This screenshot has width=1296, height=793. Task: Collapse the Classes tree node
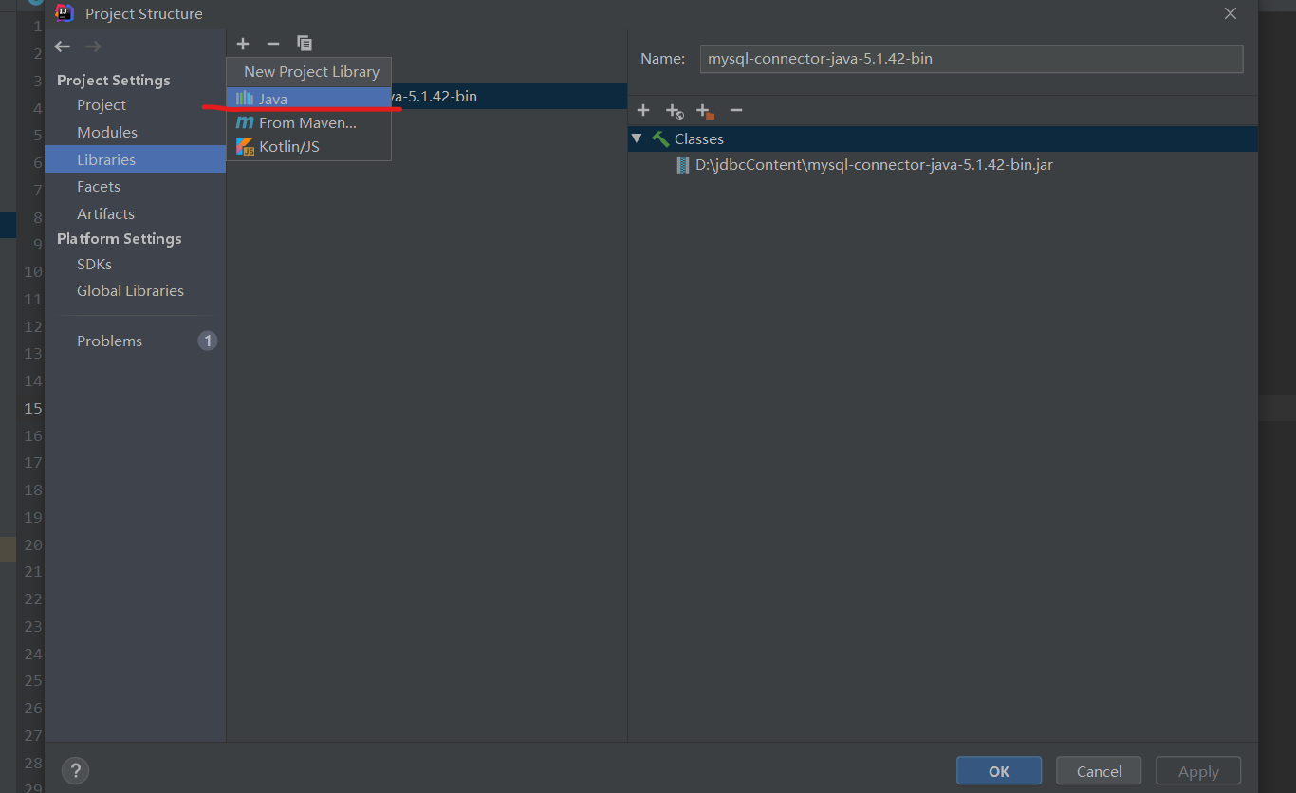(637, 138)
